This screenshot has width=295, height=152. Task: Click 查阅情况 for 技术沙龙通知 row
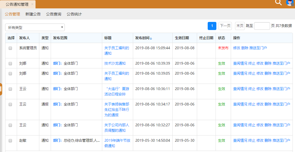pos(240,64)
